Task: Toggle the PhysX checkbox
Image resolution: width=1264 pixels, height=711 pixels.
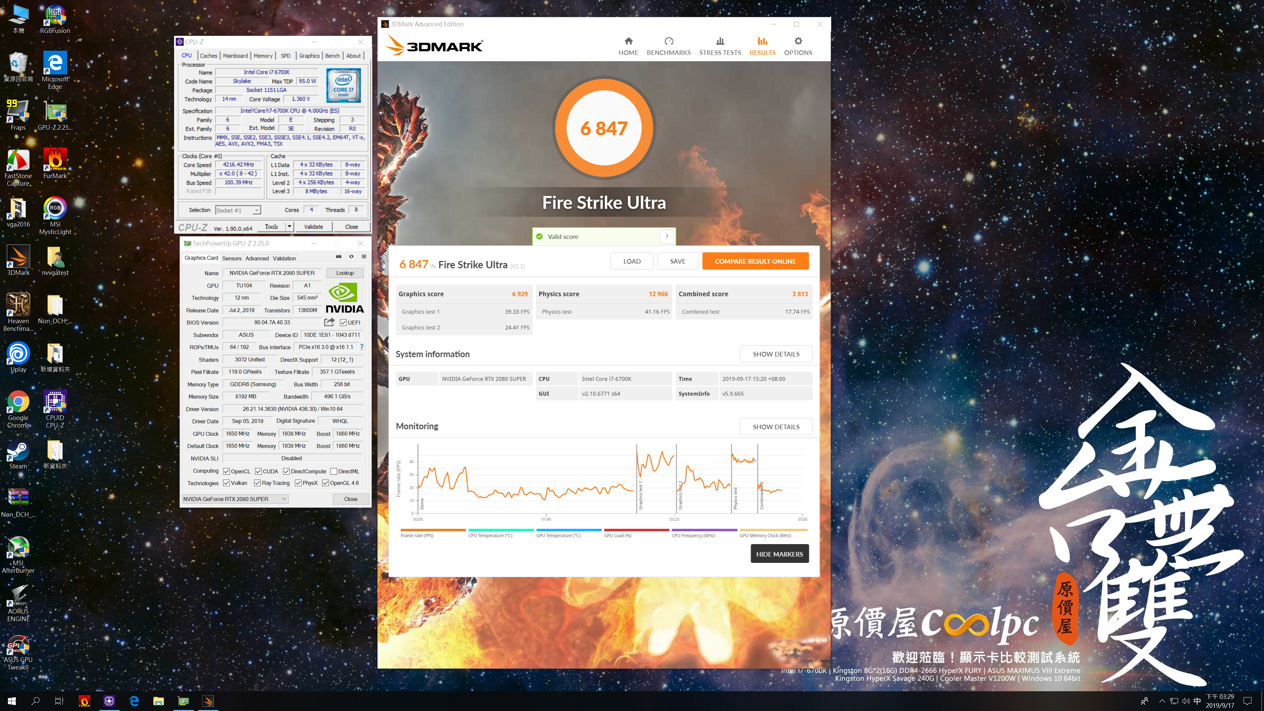Action: coord(298,483)
